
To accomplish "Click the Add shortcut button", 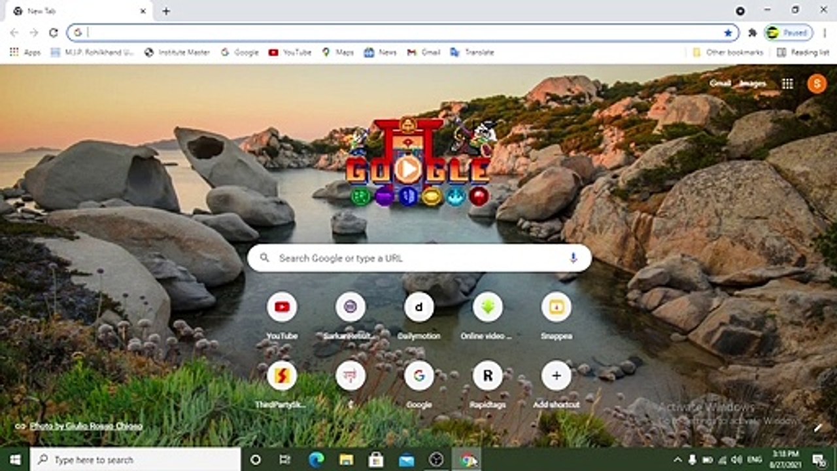I will pos(556,385).
